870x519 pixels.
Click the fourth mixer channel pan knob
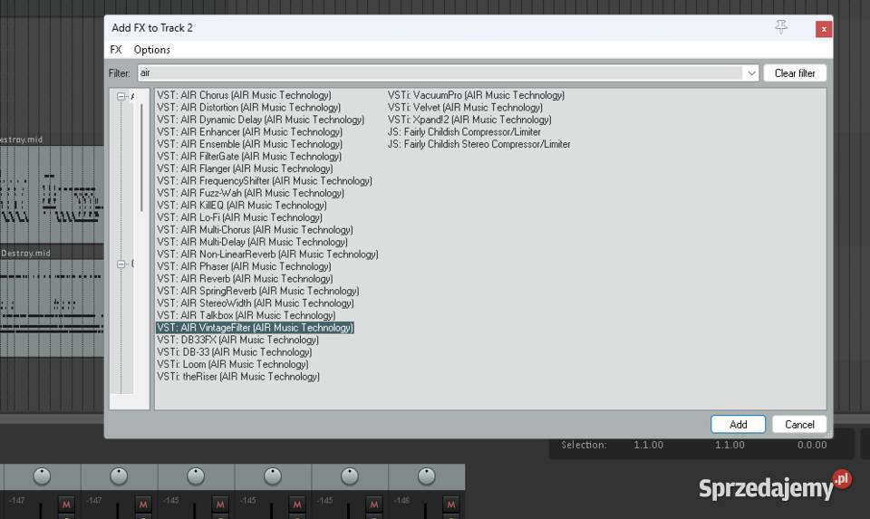[x=273, y=476]
